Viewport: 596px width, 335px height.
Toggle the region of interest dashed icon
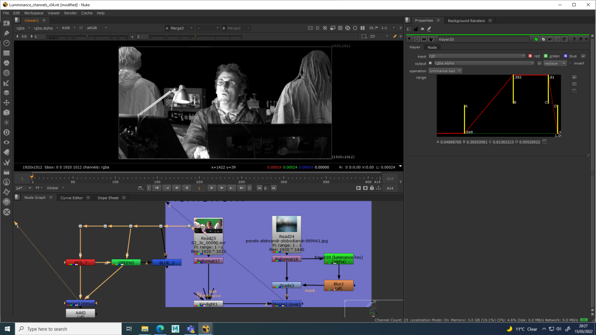(x=364, y=36)
